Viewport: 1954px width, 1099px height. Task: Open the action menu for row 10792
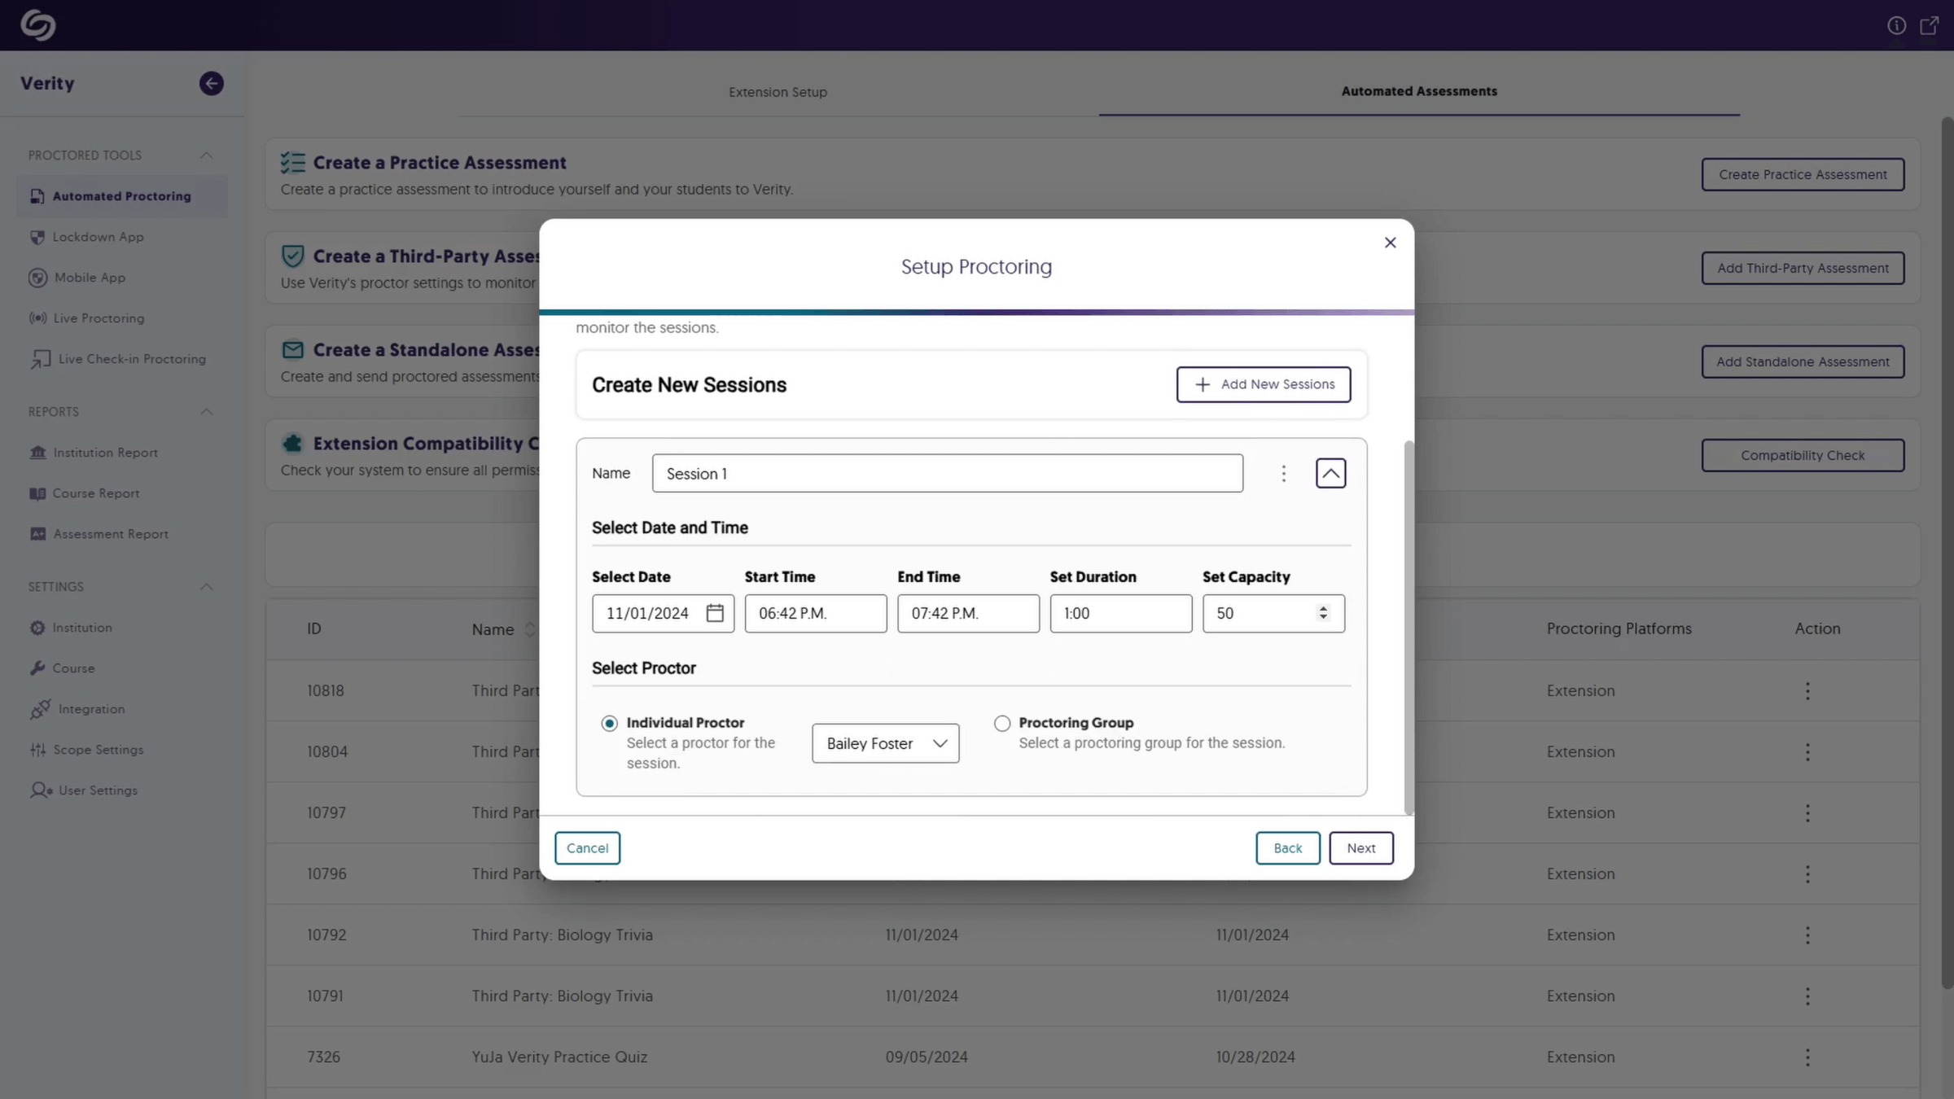(1807, 935)
